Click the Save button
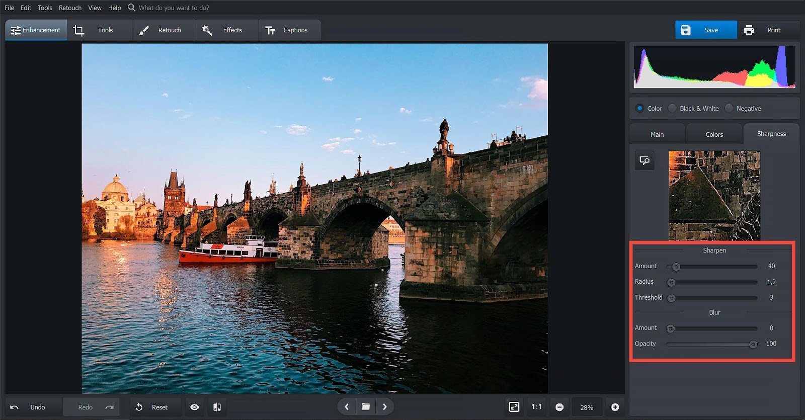Image resolution: width=805 pixels, height=420 pixels. tap(705, 30)
